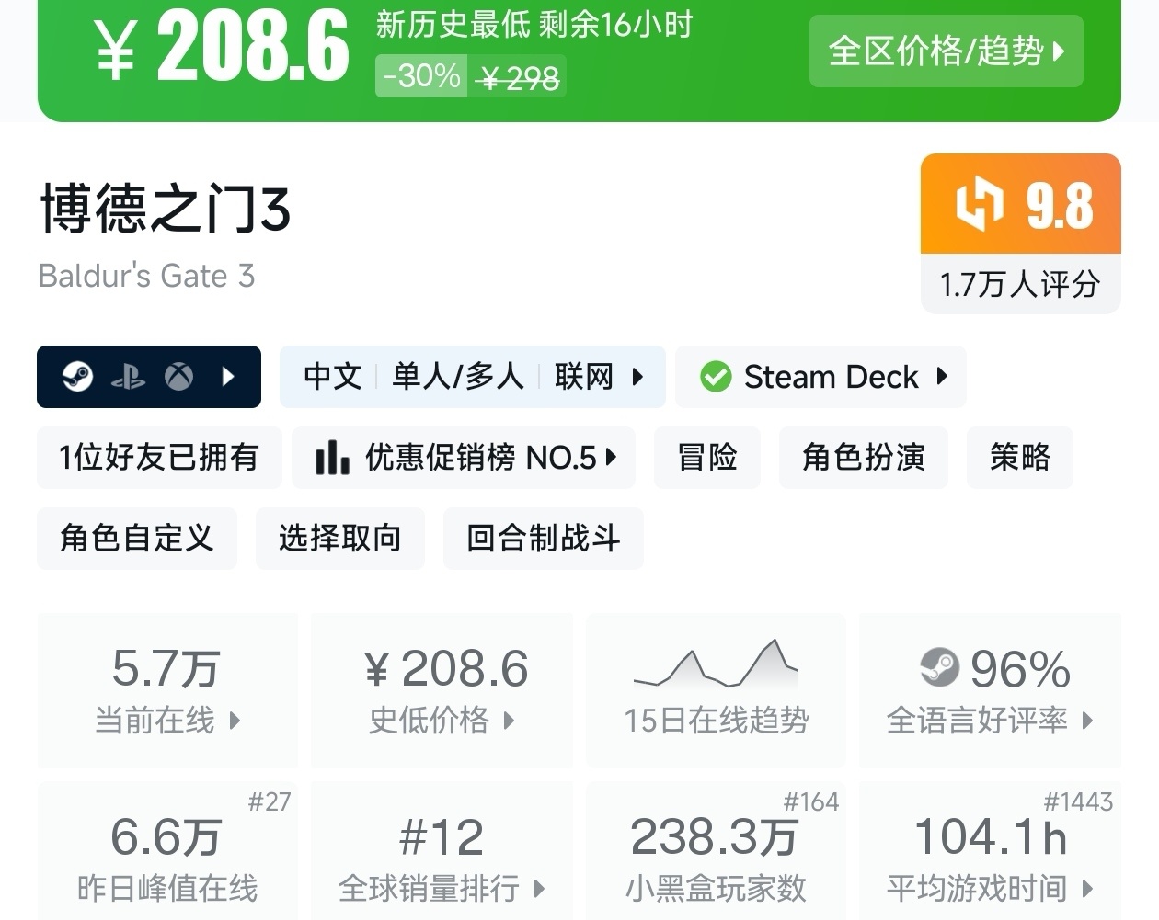1159x920 pixels.
Task: Expand the platforms list arrow
Action: (228, 377)
